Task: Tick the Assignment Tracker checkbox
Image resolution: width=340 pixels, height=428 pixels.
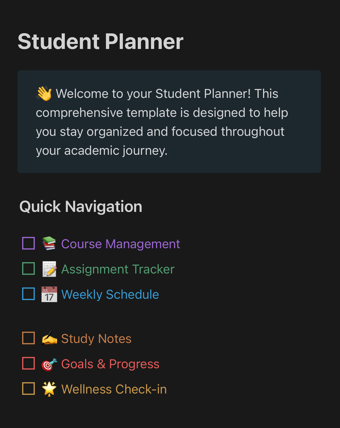Action: click(28, 269)
